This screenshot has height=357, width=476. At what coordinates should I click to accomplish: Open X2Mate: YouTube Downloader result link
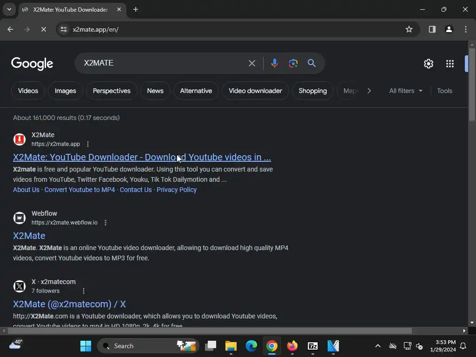tap(142, 157)
